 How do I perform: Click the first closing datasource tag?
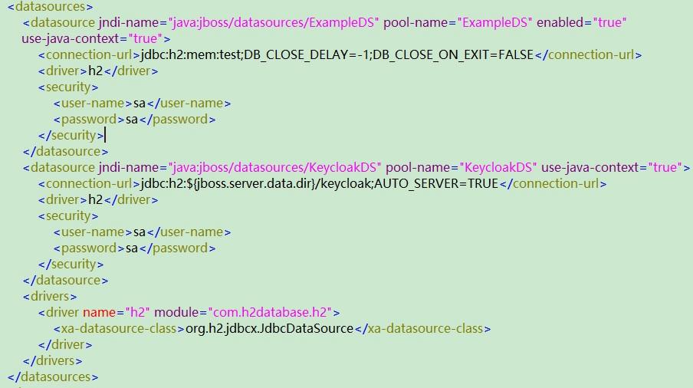(x=65, y=152)
